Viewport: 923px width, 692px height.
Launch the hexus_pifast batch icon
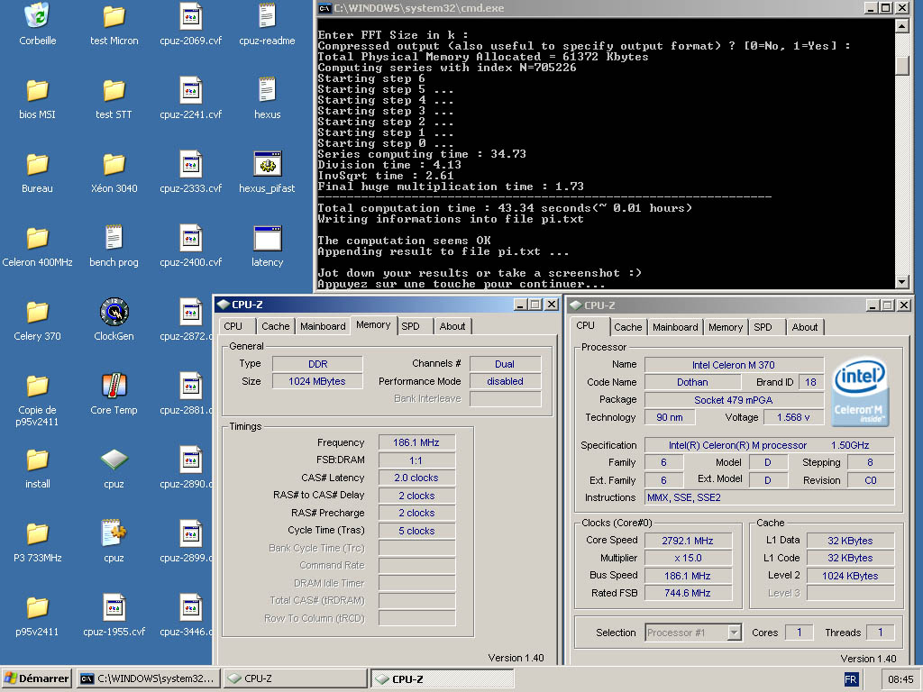click(267, 165)
